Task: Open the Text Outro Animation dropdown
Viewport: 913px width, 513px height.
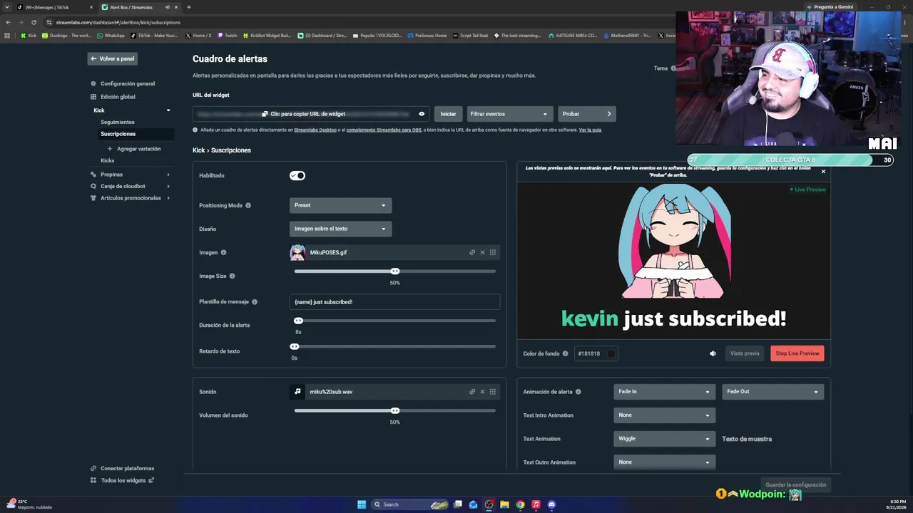Action: click(x=664, y=462)
